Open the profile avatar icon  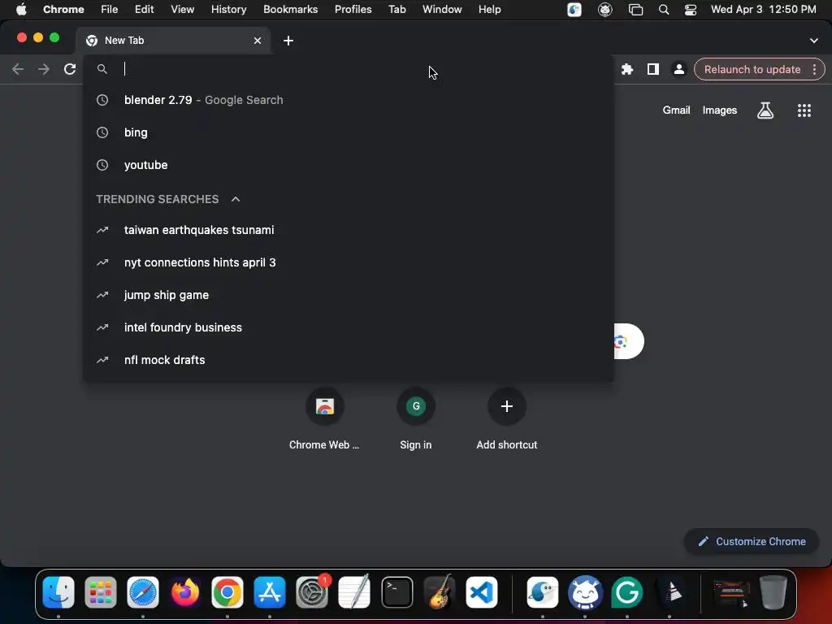tap(678, 70)
